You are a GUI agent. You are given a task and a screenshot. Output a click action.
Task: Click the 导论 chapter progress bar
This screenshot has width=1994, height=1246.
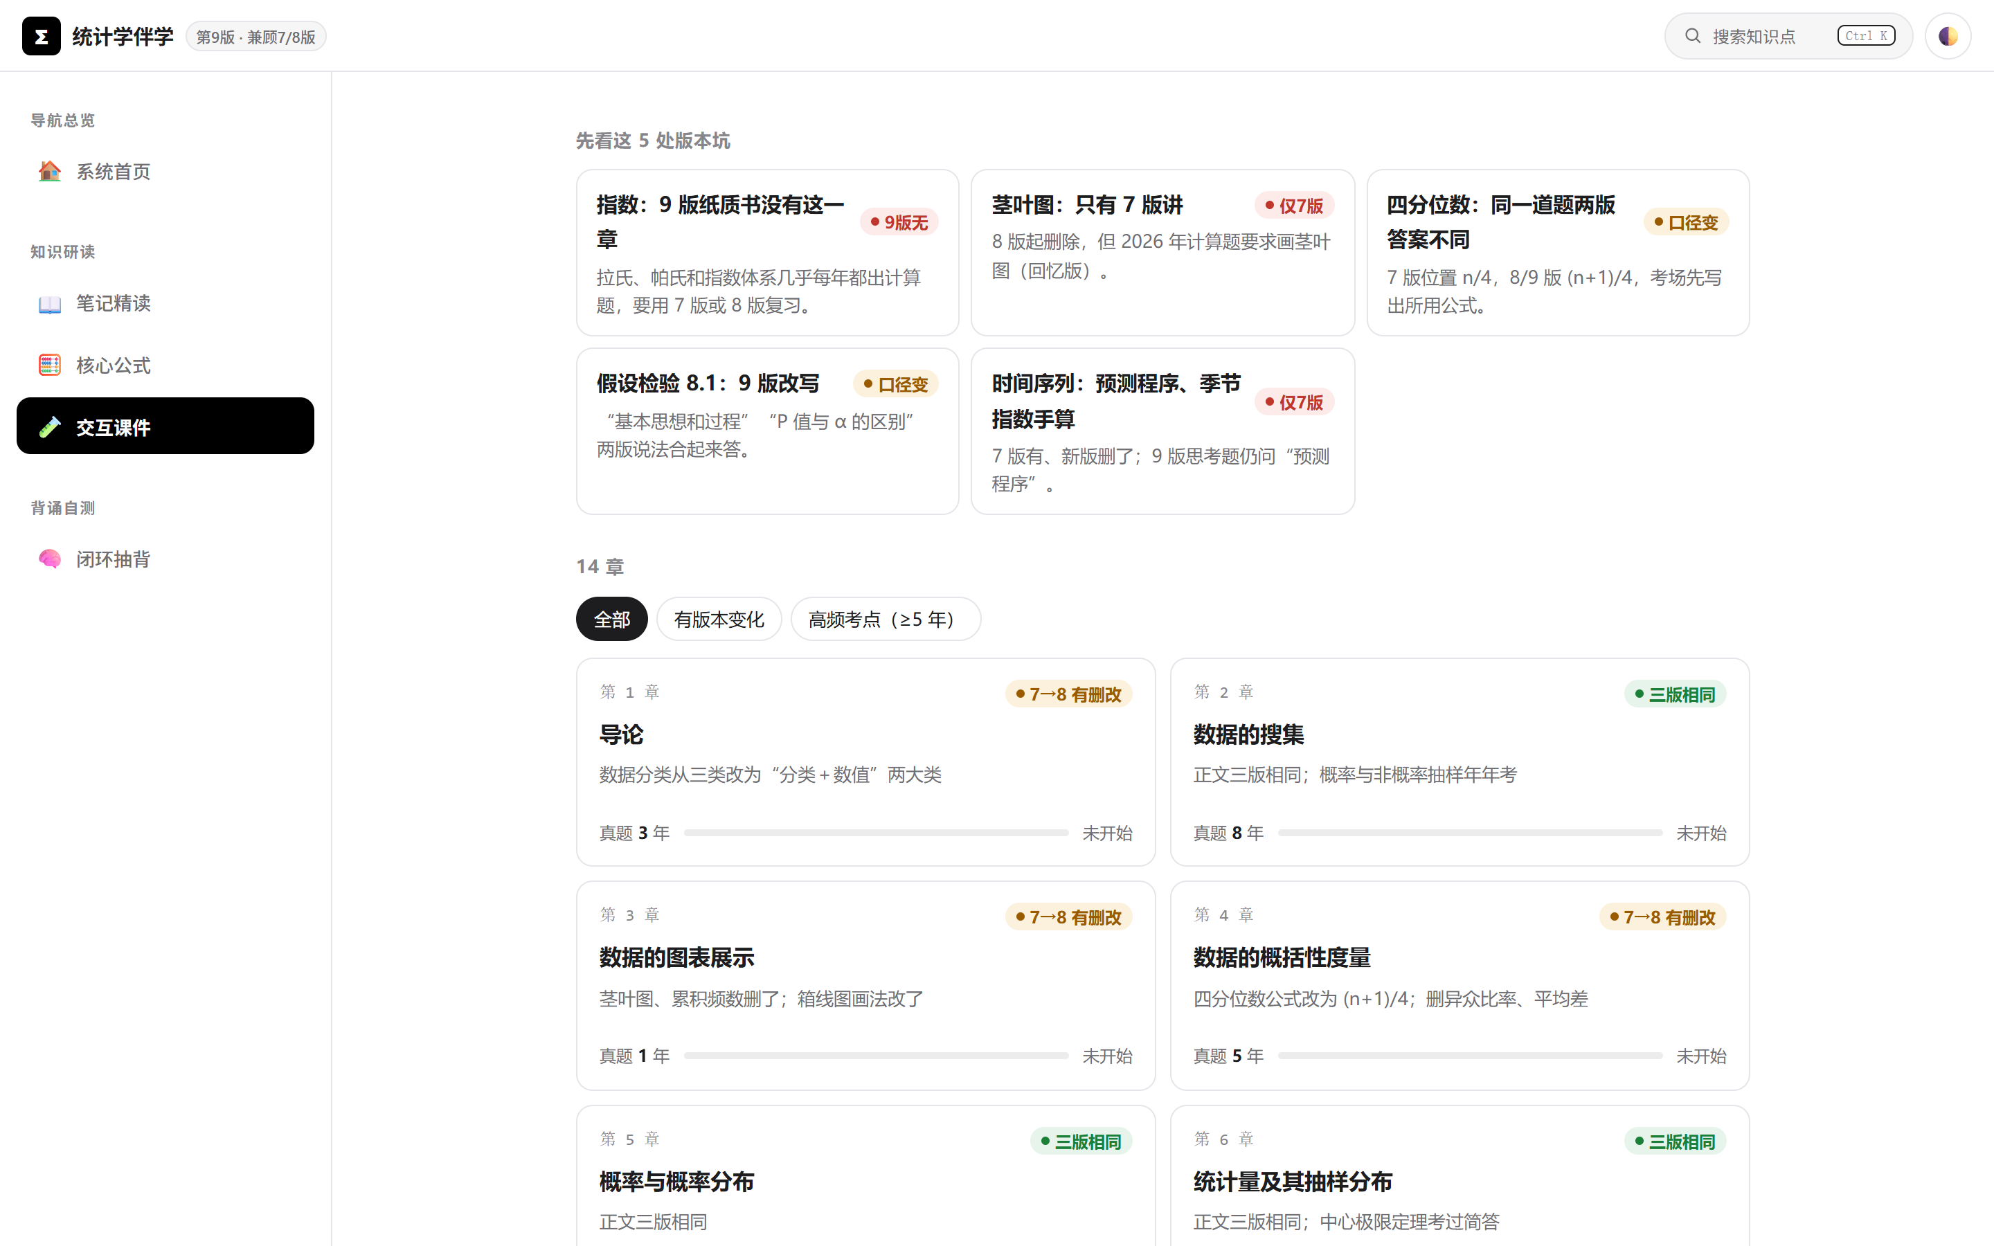click(876, 833)
